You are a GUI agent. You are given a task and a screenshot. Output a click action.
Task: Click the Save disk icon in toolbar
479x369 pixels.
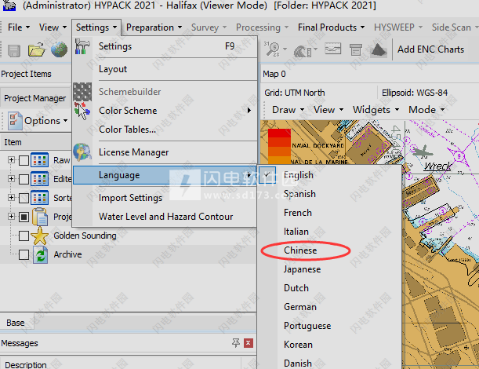point(14,50)
